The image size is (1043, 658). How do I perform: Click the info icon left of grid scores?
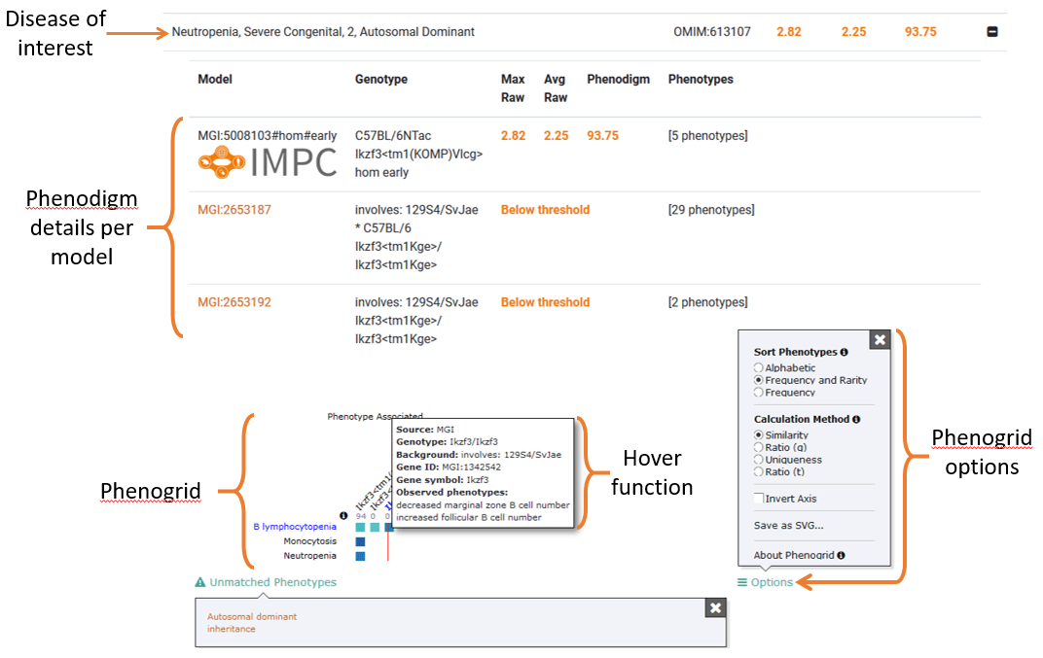click(x=343, y=516)
